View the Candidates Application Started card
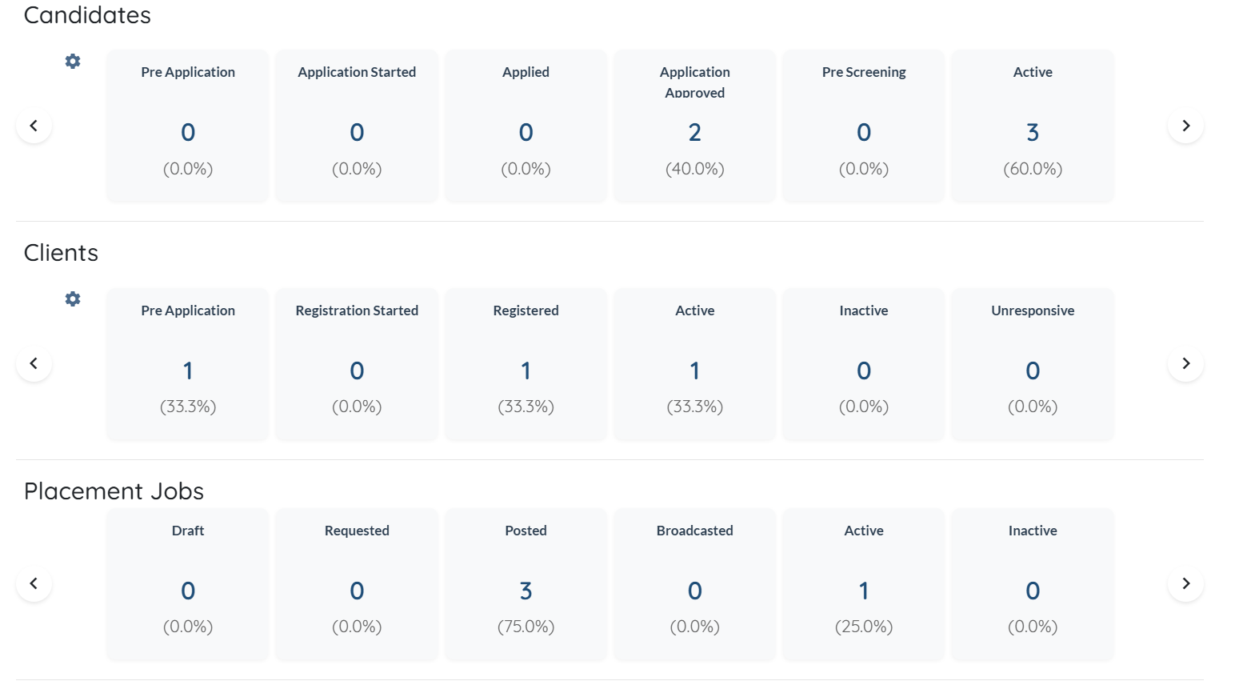 [357, 126]
